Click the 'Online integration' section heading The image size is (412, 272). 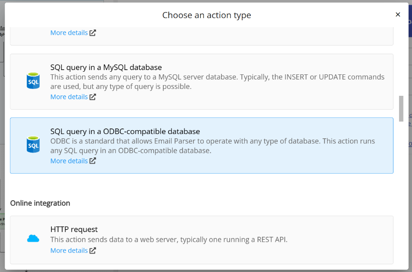pyautogui.click(x=40, y=203)
